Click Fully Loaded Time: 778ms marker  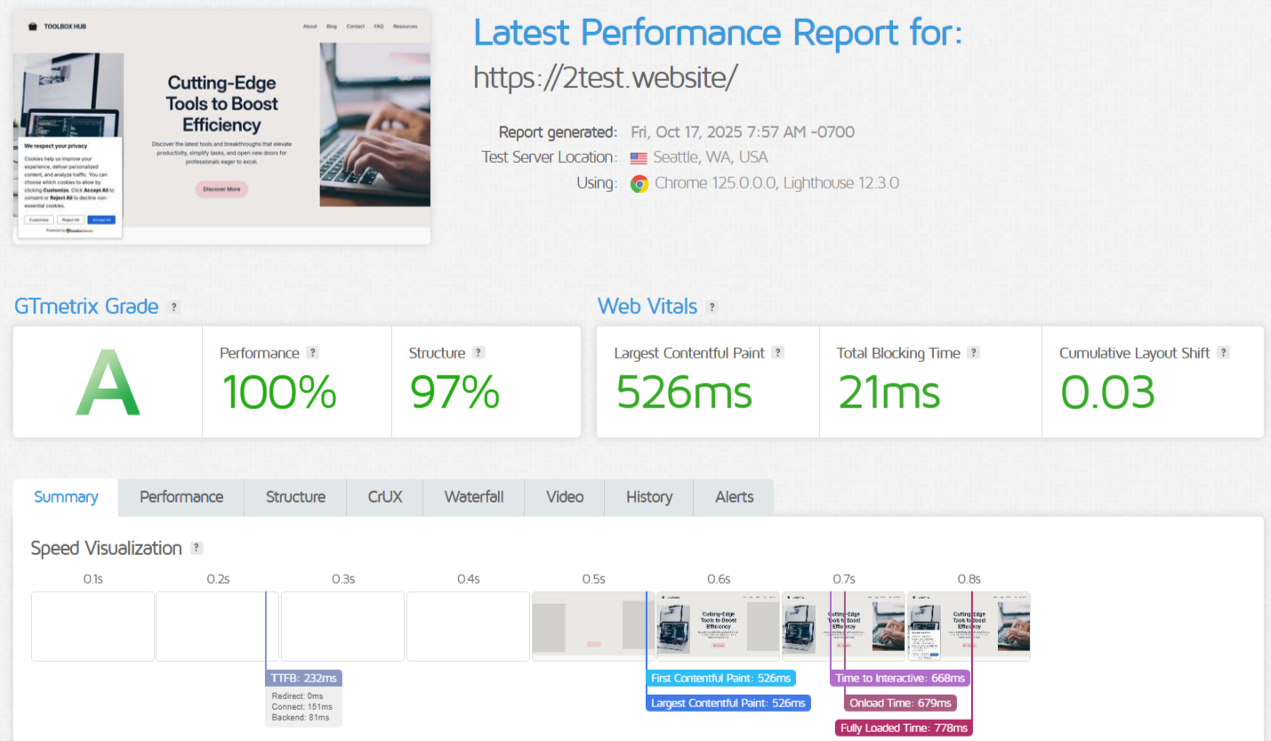pos(905,728)
